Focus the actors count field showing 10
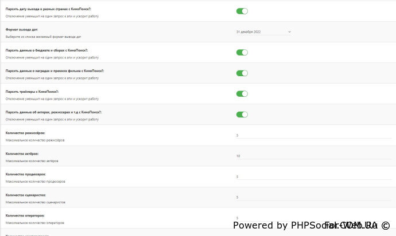This screenshot has width=396, height=236. [x=313, y=156]
